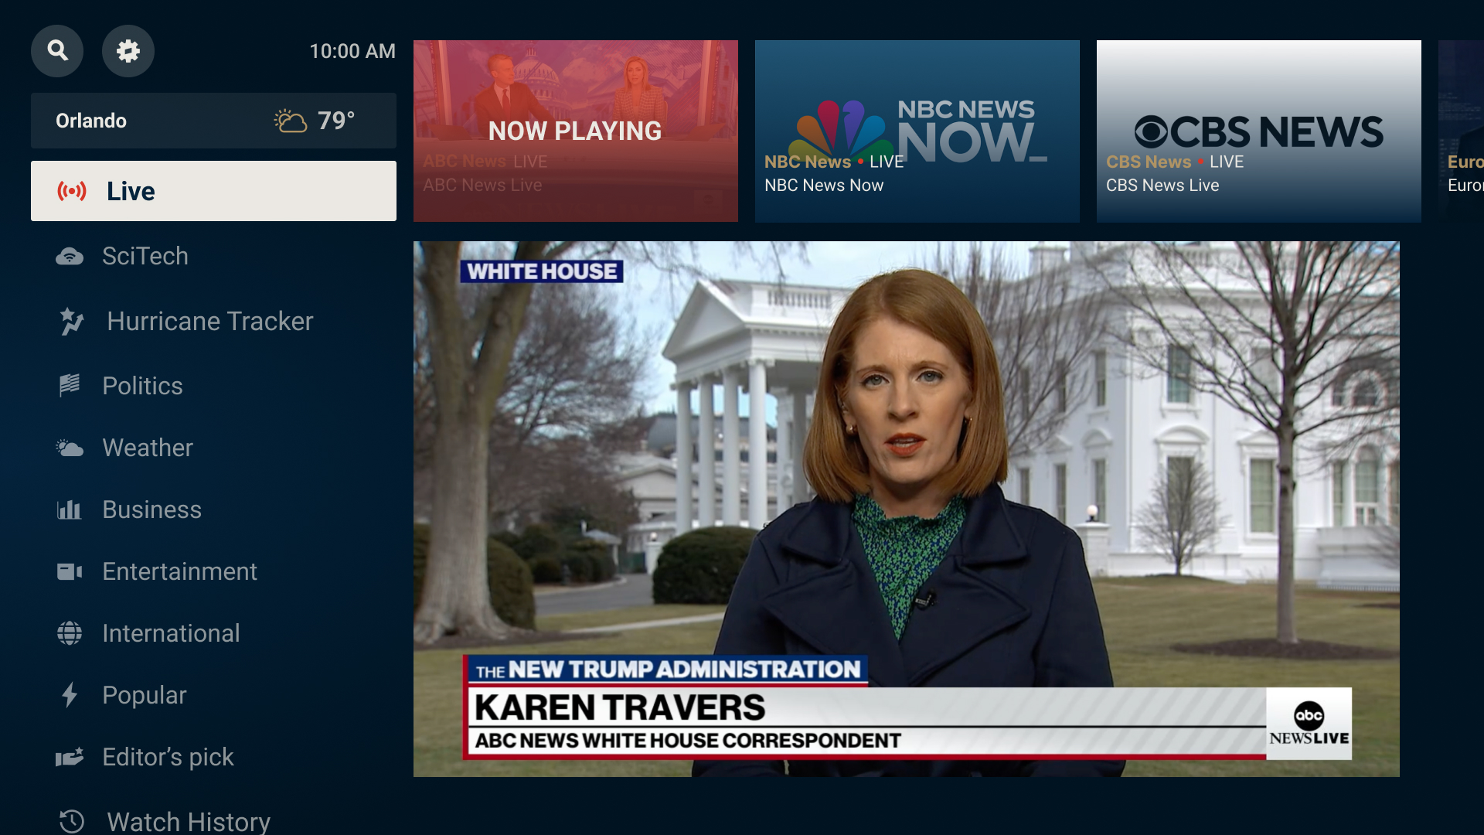Click the main video player preview
The image size is (1484, 835).
tap(906, 509)
